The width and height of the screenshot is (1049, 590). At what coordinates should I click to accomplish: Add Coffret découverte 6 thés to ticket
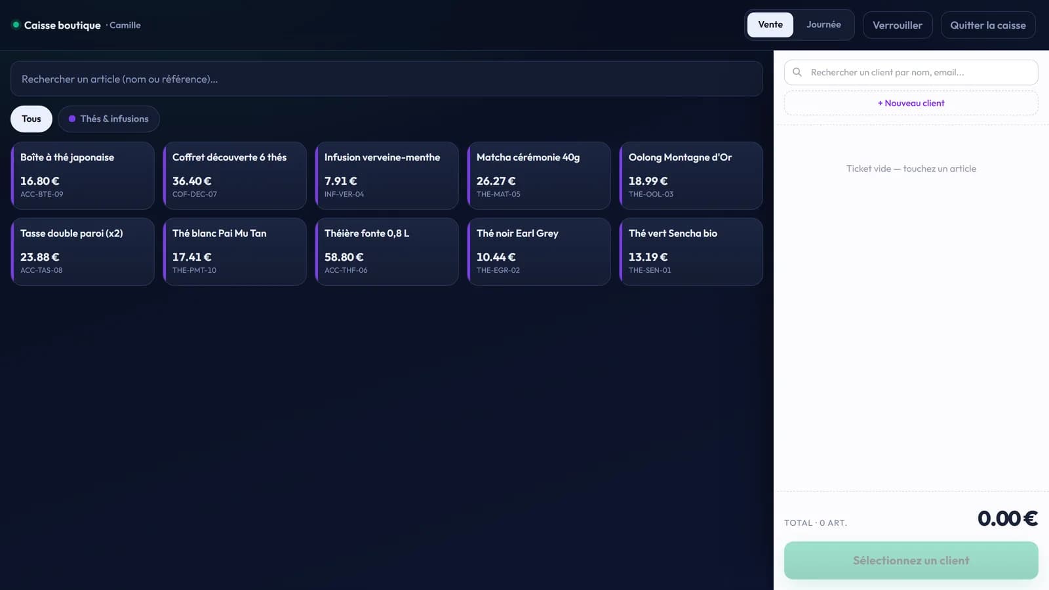click(x=235, y=176)
